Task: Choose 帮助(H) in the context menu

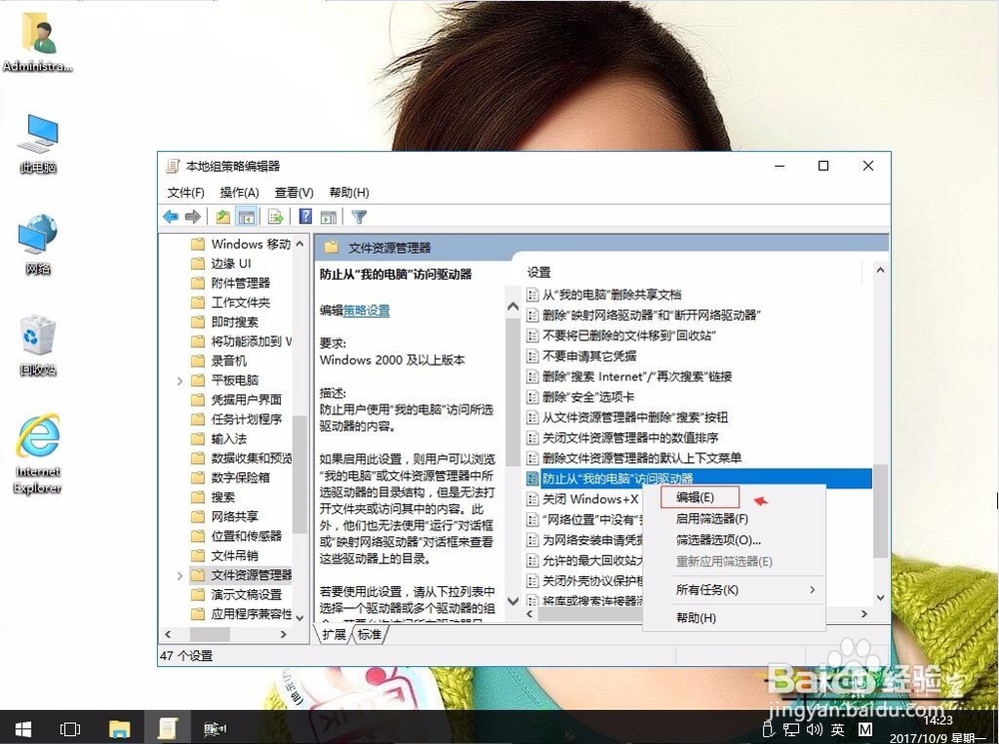Action: click(x=734, y=618)
